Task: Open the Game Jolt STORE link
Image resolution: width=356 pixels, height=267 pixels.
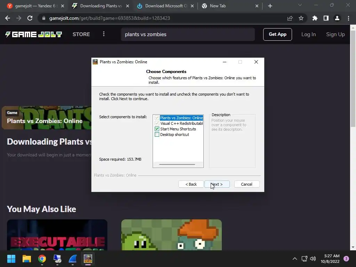Action: click(x=81, y=34)
